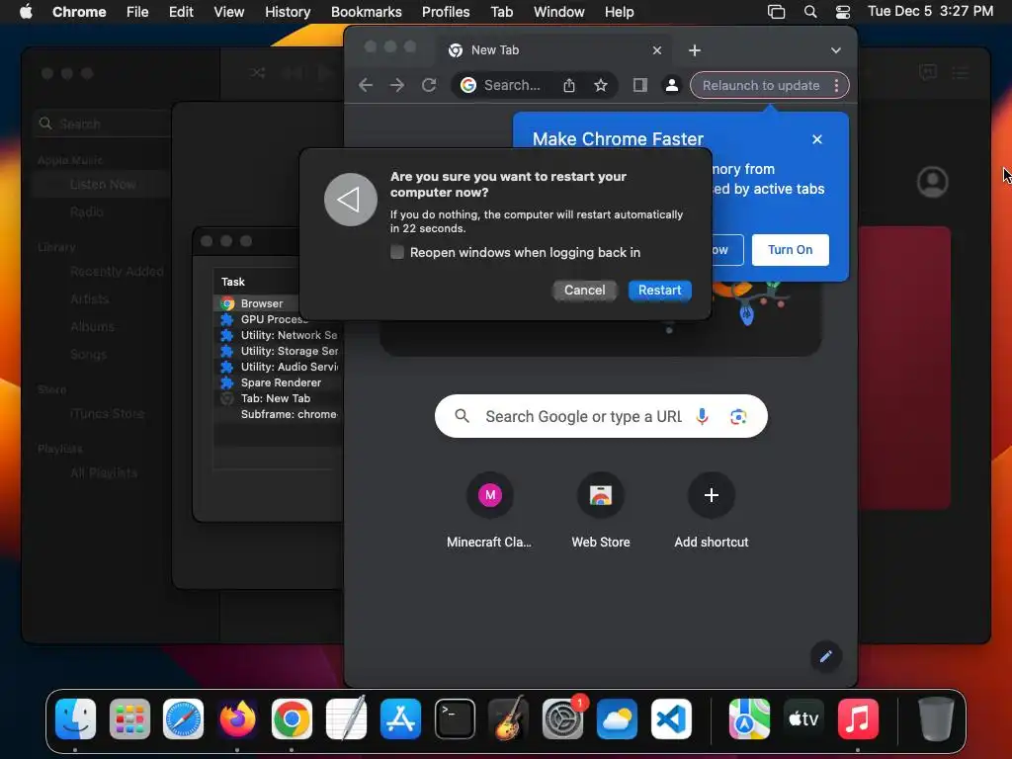Click the Task column header
Screen dimensions: 1012x759
pos(233,282)
